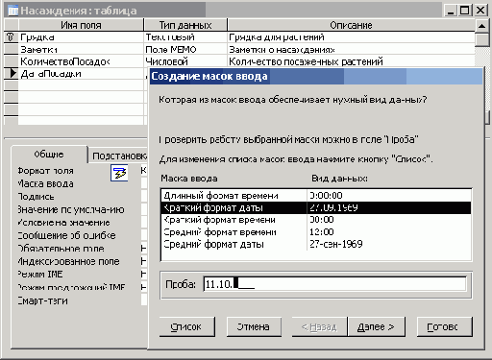The width and height of the screenshot is (492, 360).
Task: Click the table icon in the title bar
Action: (x=12, y=11)
